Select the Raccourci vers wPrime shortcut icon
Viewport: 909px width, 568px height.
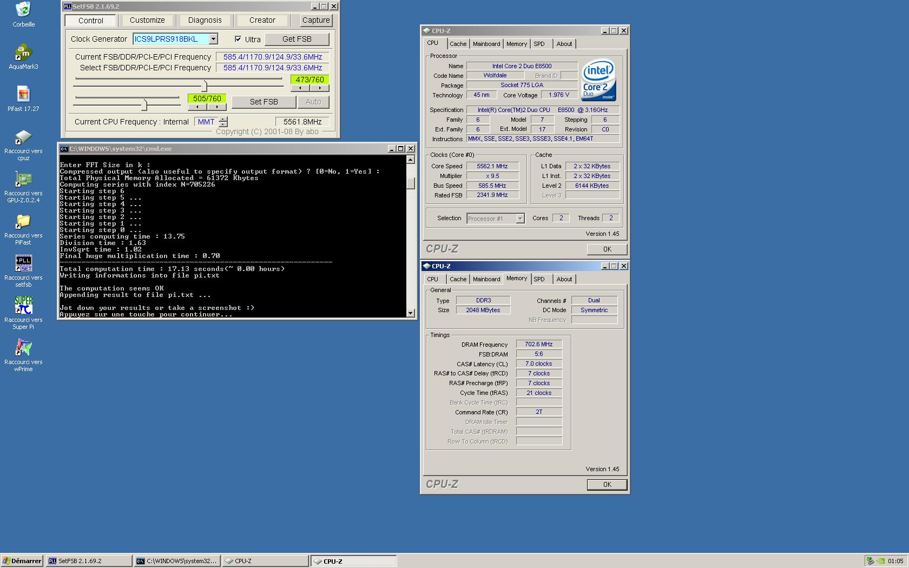[x=23, y=347]
